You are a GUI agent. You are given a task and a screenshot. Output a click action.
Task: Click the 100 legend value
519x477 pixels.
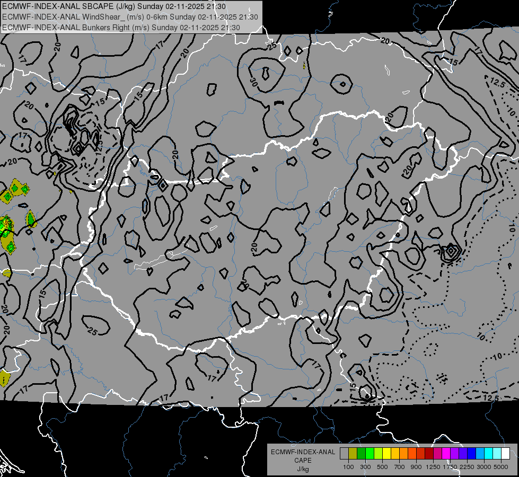pyautogui.click(x=348, y=467)
